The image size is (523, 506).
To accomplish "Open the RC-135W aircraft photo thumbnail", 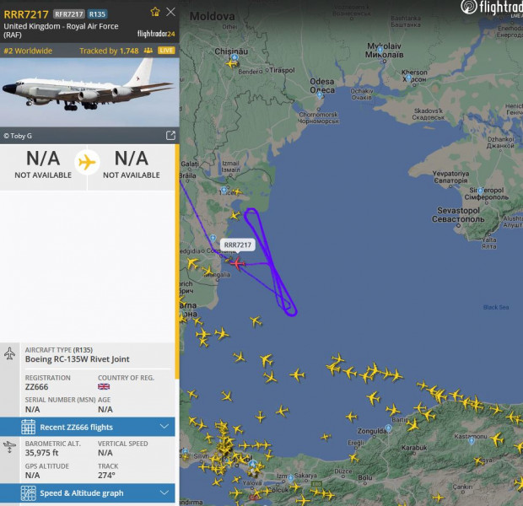I will point(89,92).
